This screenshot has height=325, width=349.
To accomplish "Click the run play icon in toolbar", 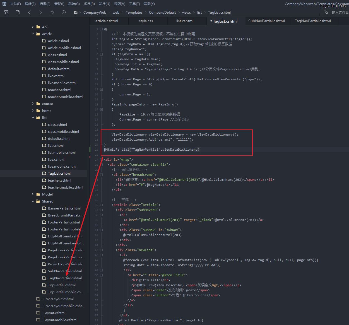I will 64,12.
